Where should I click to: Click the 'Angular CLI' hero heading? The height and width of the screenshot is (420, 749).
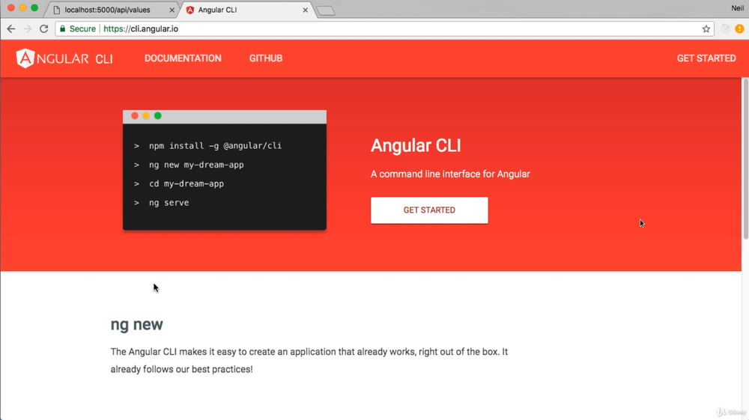(x=416, y=145)
